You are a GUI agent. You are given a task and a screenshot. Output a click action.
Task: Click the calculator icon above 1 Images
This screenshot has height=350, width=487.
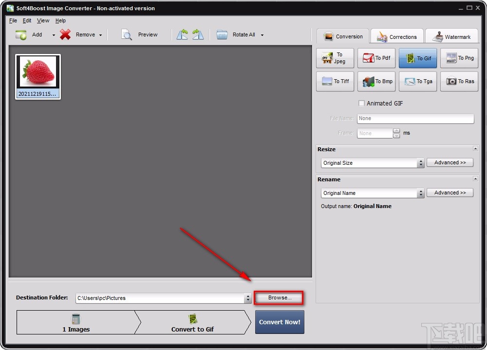point(76,319)
